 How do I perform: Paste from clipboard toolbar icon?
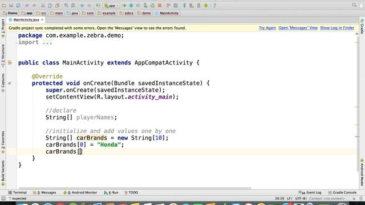57,5
